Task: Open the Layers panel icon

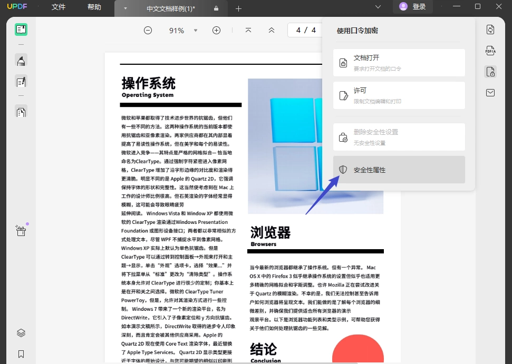Action: click(21, 333)
